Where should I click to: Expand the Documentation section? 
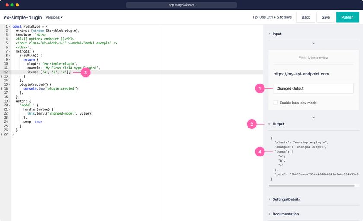click(x=286, y=214)
